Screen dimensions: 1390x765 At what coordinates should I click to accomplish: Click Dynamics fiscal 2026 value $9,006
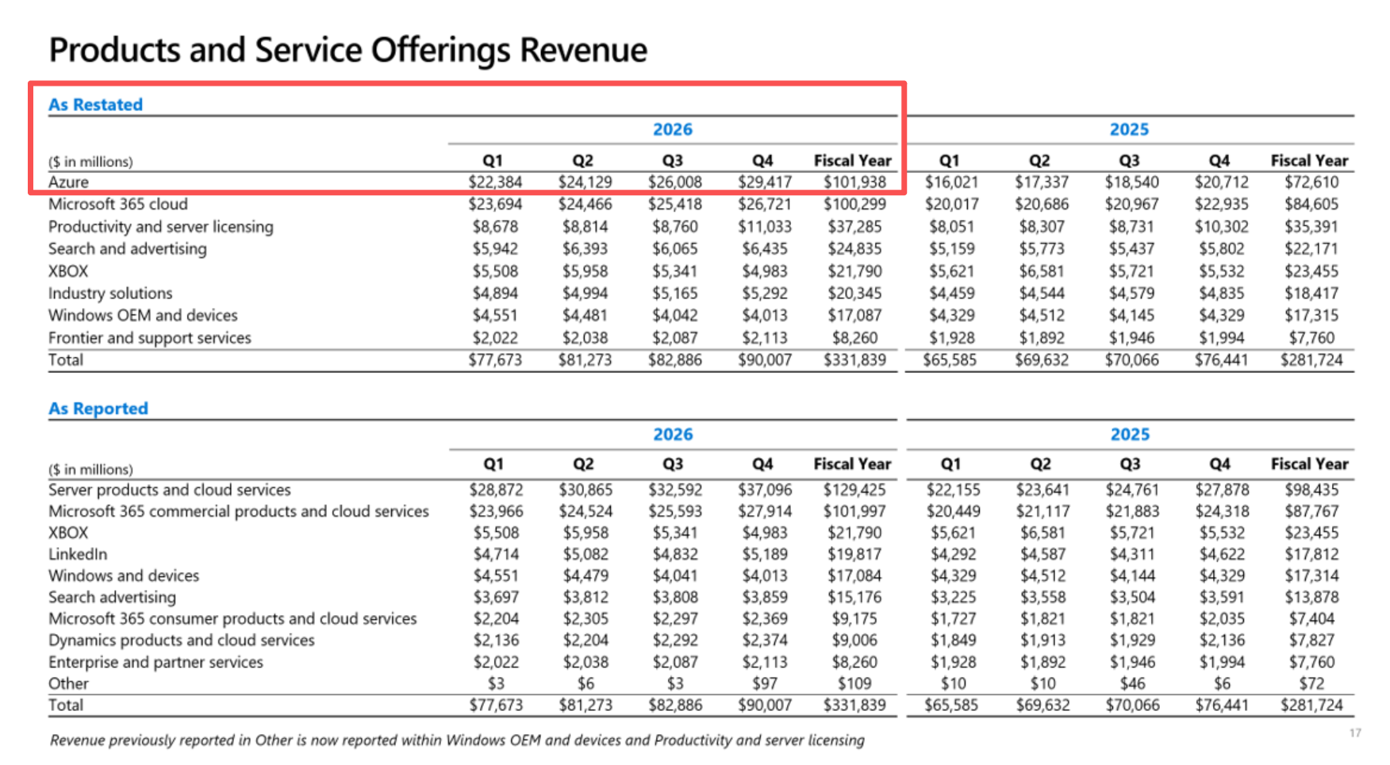tap(854, 640)
